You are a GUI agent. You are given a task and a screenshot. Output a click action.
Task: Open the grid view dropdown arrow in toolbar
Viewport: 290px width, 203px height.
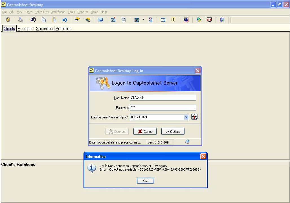tap(143, 20)
